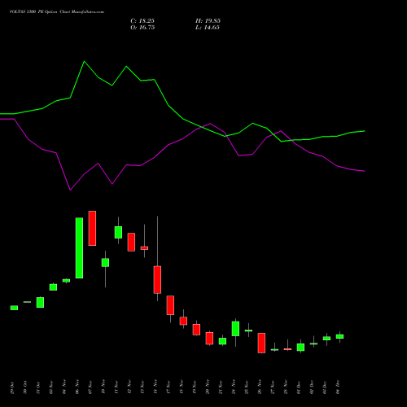Click the low price value L: 14.65
407x407 pixels.
click(x=208, y=28)
